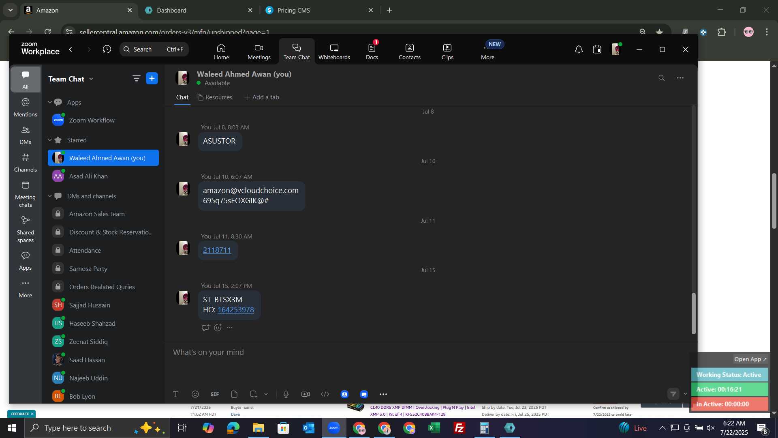This screenshot has width=778, height=438.
Task: Select the All sidebar item
Action: pyautogui.click(x=25, y=80)
